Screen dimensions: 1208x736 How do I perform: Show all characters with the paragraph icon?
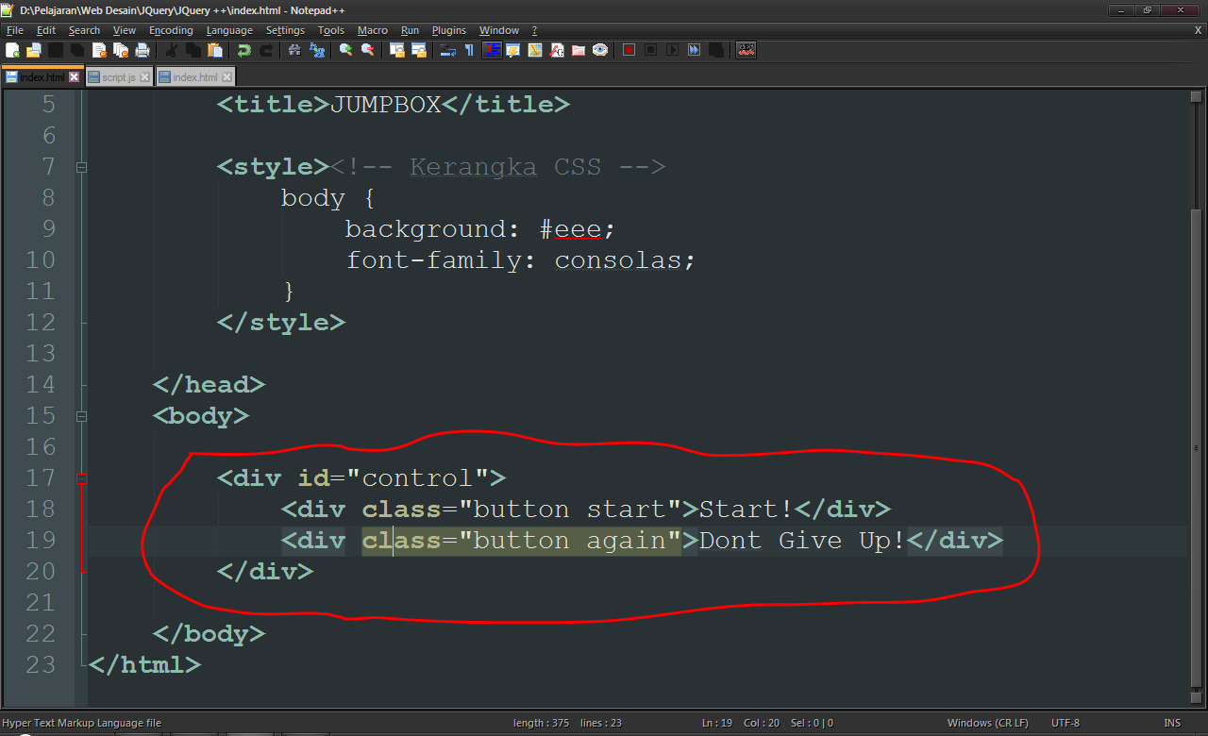coord(470,49)
